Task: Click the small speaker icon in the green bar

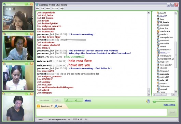Action: 76,100
